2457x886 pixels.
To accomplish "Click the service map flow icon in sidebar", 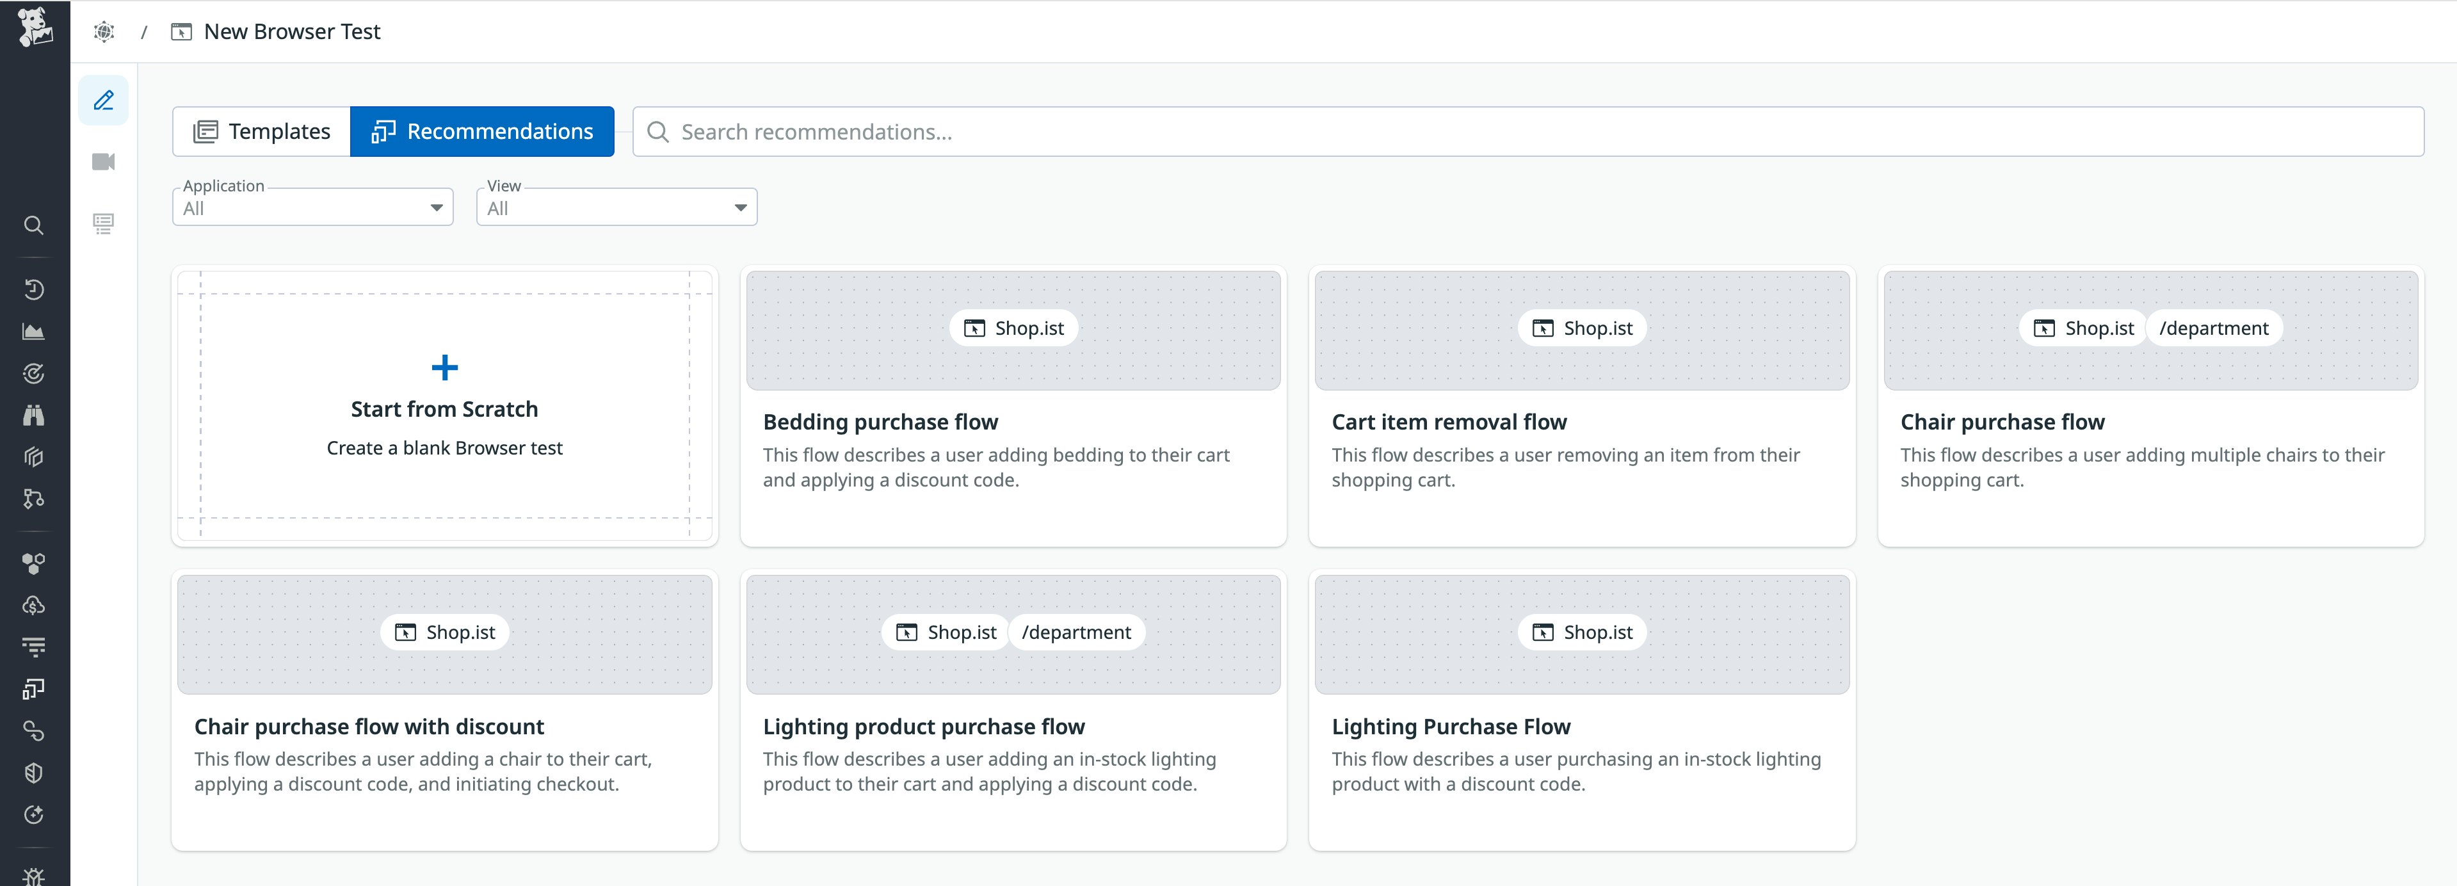I will [x=35, y=499].
